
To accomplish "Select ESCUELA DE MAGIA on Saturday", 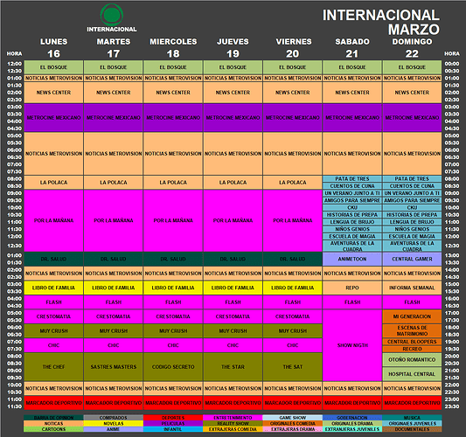I will tap(352, 237).
